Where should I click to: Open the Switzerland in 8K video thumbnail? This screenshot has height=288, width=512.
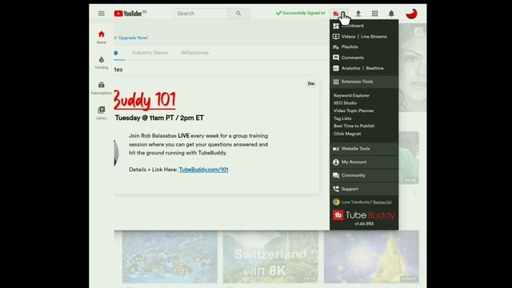pyautogui.click(x=270, y=257)
